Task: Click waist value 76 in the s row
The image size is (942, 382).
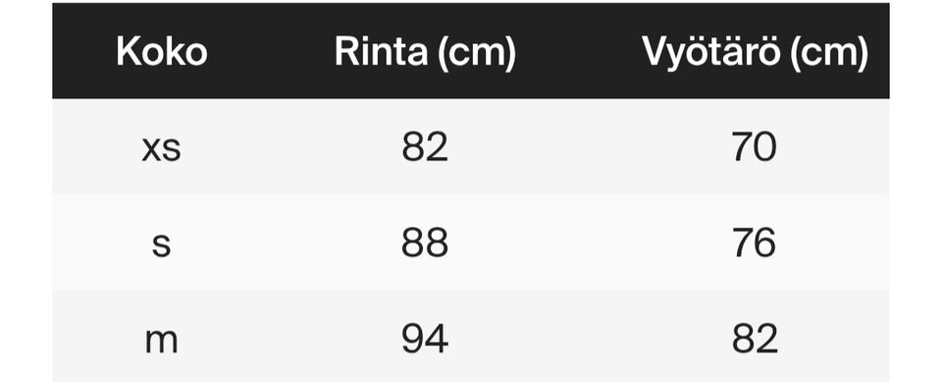Action: (x=755, y=244)
